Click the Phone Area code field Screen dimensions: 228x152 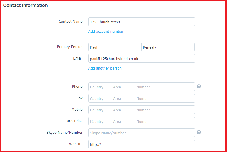123,87
